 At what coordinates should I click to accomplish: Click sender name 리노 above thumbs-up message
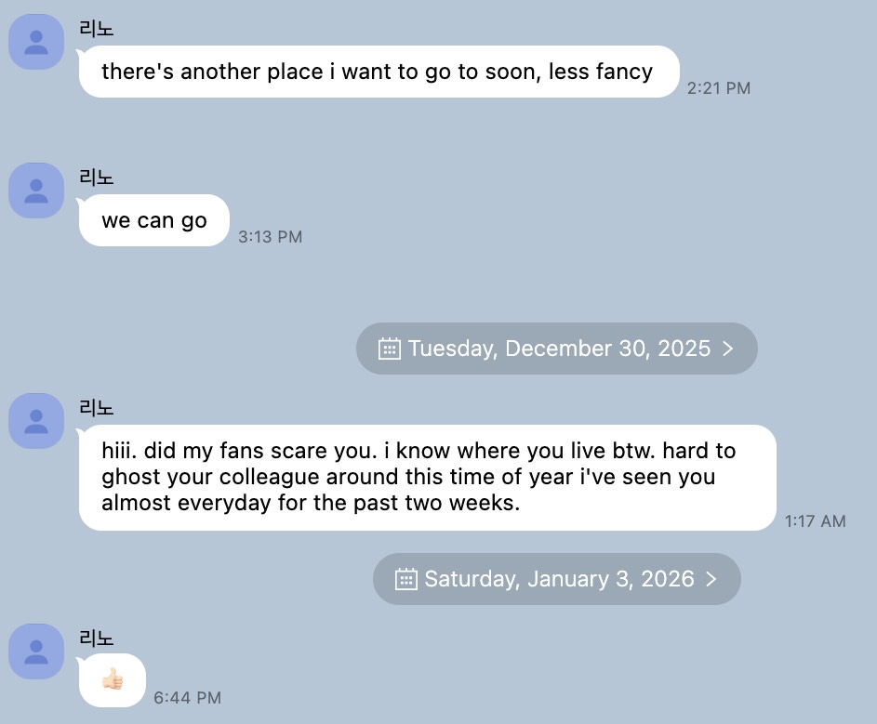pyautogui.click(x=97, y=638)
